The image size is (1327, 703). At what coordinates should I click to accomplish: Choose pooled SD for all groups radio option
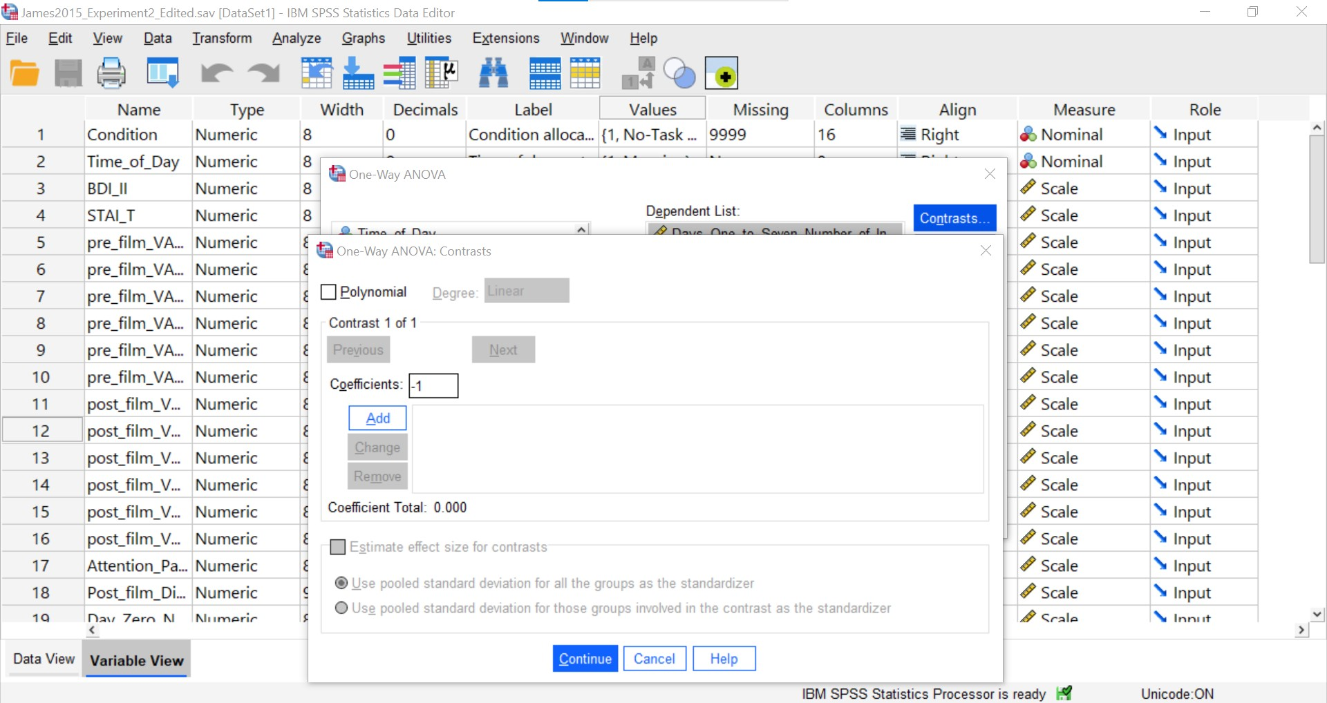[341, 583]
